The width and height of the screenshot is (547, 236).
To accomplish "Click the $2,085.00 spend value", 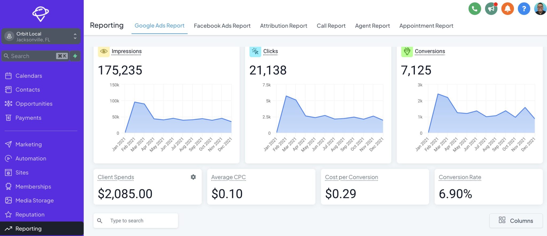I will tap(125, 194).
